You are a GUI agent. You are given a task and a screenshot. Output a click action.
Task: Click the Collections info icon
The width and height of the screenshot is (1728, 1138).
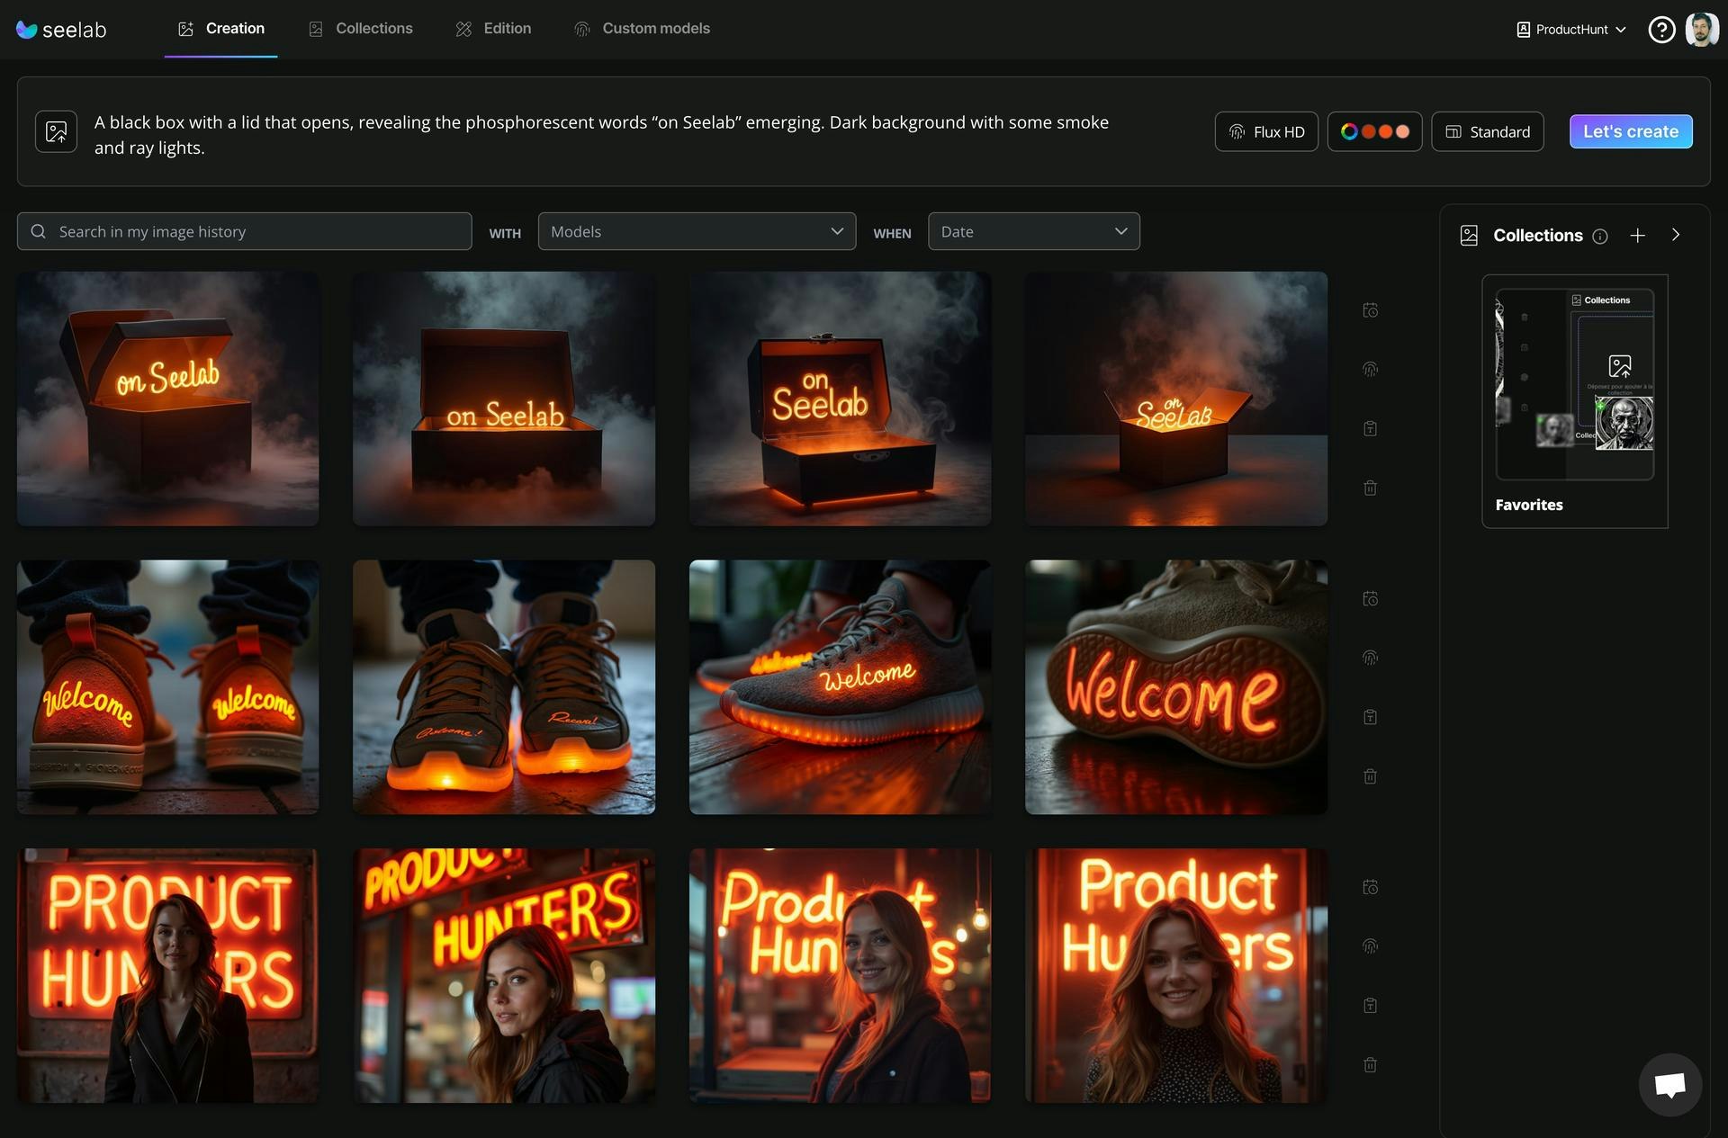pos(1599,237)
